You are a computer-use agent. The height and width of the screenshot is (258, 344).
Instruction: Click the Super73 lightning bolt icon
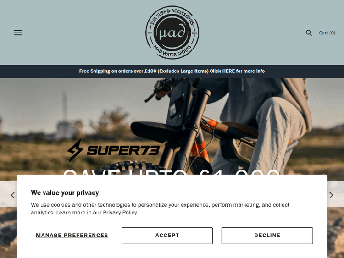point(75,150)
